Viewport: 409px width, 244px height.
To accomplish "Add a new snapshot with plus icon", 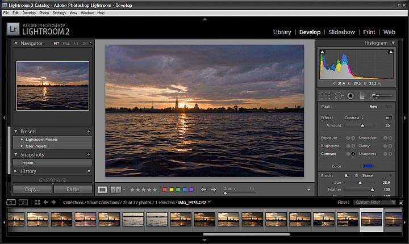I will (x=88, y=154).
